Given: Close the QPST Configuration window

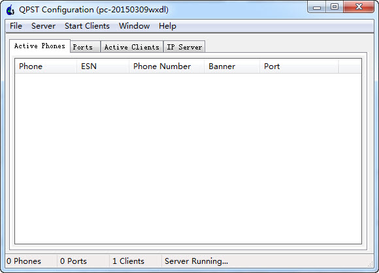Looking at the screenshot, I should tap(359, 7).
